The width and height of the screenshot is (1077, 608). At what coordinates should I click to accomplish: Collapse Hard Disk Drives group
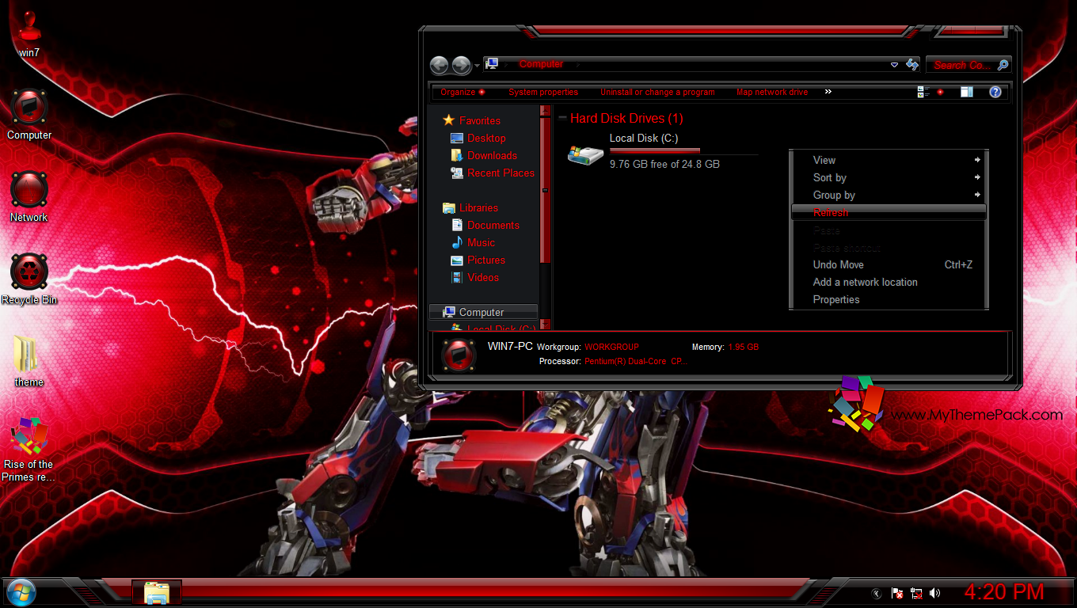click(x=562, y=119)
